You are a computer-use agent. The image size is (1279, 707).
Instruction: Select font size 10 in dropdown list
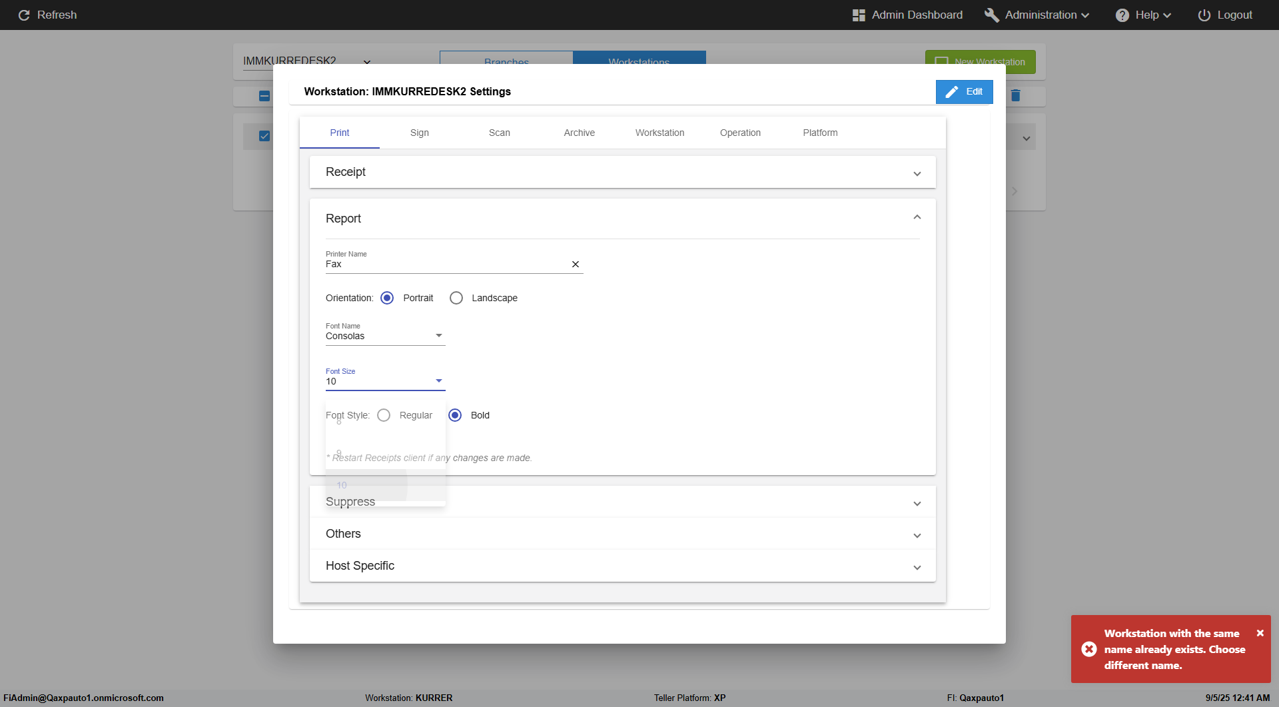click(x=385, y=485)
